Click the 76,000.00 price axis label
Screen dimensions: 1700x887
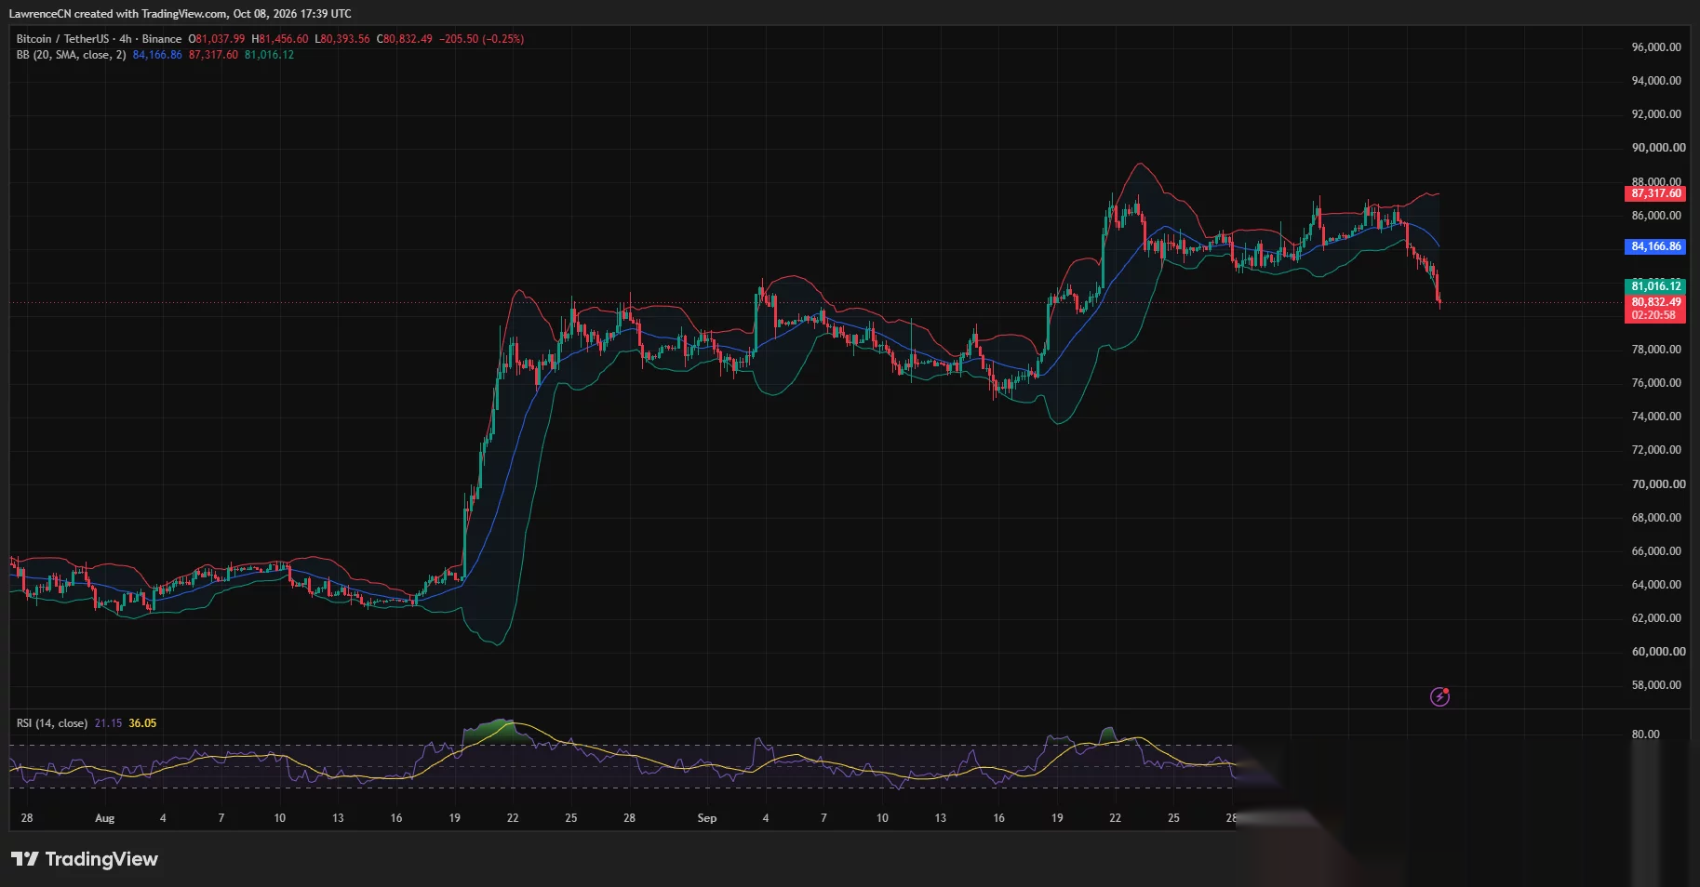[1656, 383]
